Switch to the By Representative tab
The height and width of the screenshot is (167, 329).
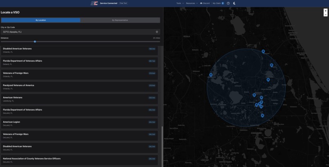(x=120, y=20)
